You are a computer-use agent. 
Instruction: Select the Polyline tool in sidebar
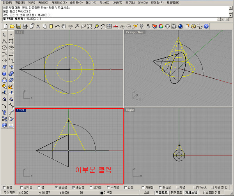click(4, 41)
